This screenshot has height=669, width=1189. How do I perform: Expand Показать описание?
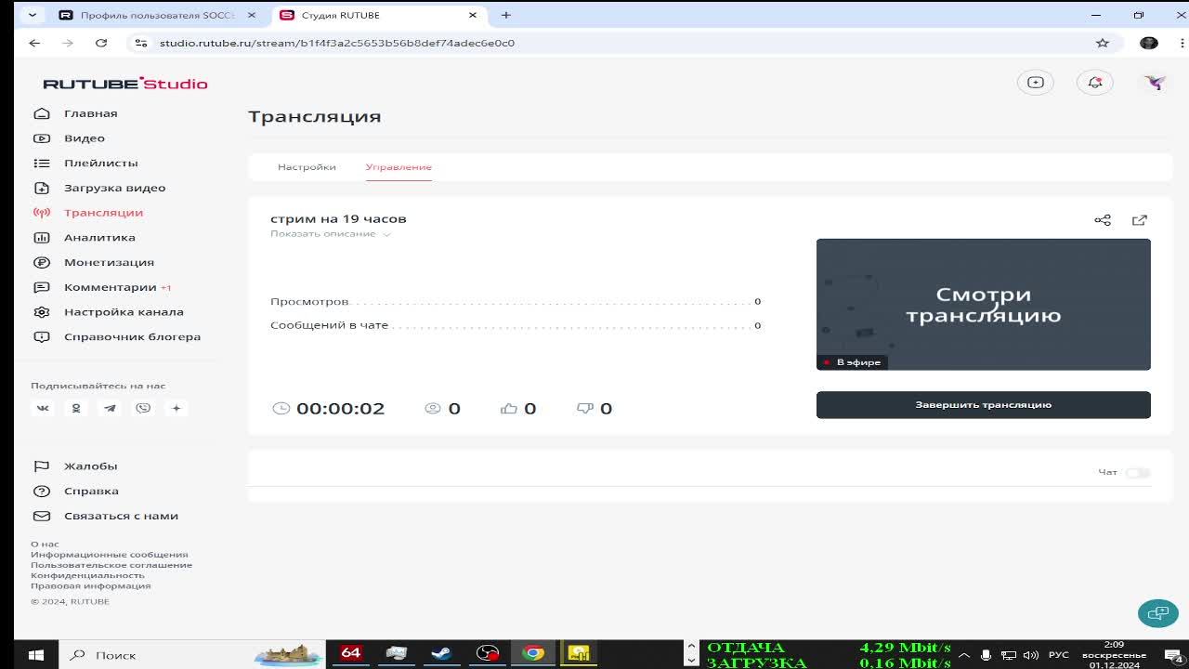click(331, 234)
